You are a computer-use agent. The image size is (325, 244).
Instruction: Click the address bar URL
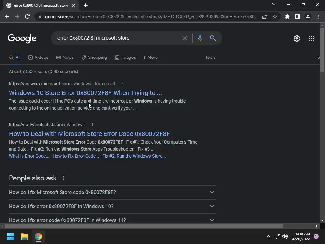151,17
